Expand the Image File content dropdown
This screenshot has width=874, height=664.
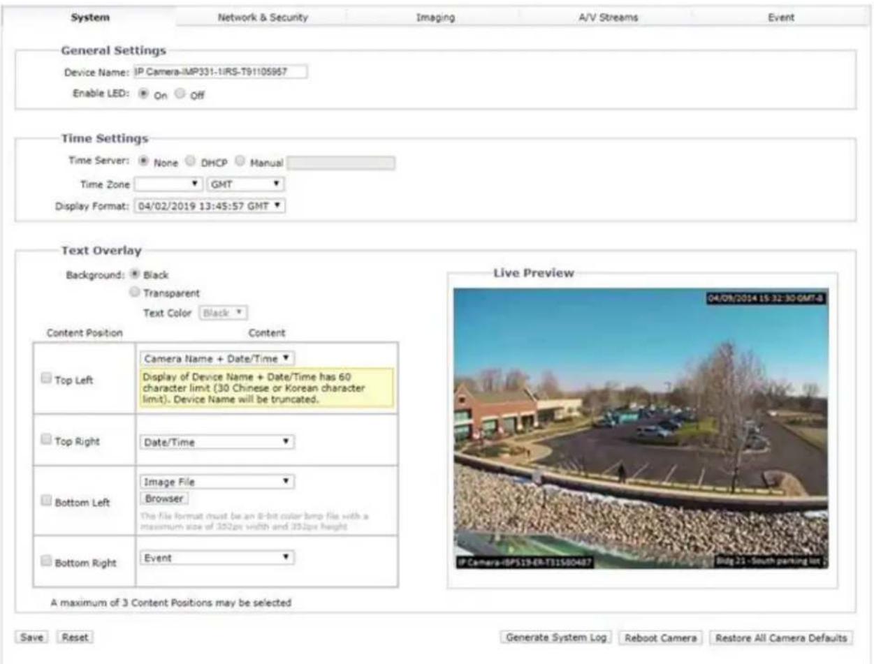pos(217,481)
